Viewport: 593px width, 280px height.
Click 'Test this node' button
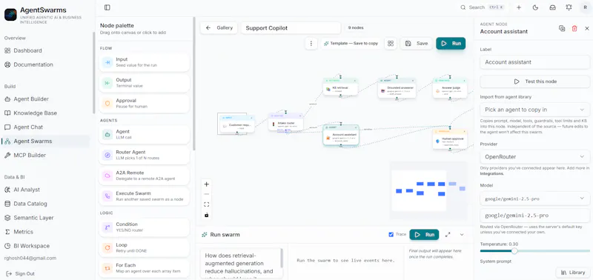[534, 81]
